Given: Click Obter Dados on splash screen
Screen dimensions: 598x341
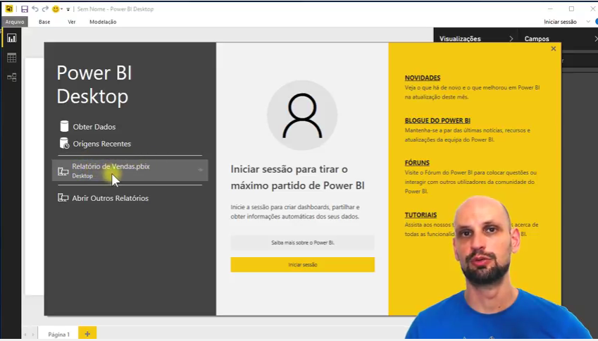Looking at the screenshot, I should [94, 127].
